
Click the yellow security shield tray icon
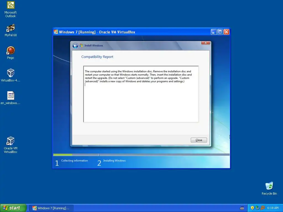coord(252,208)
